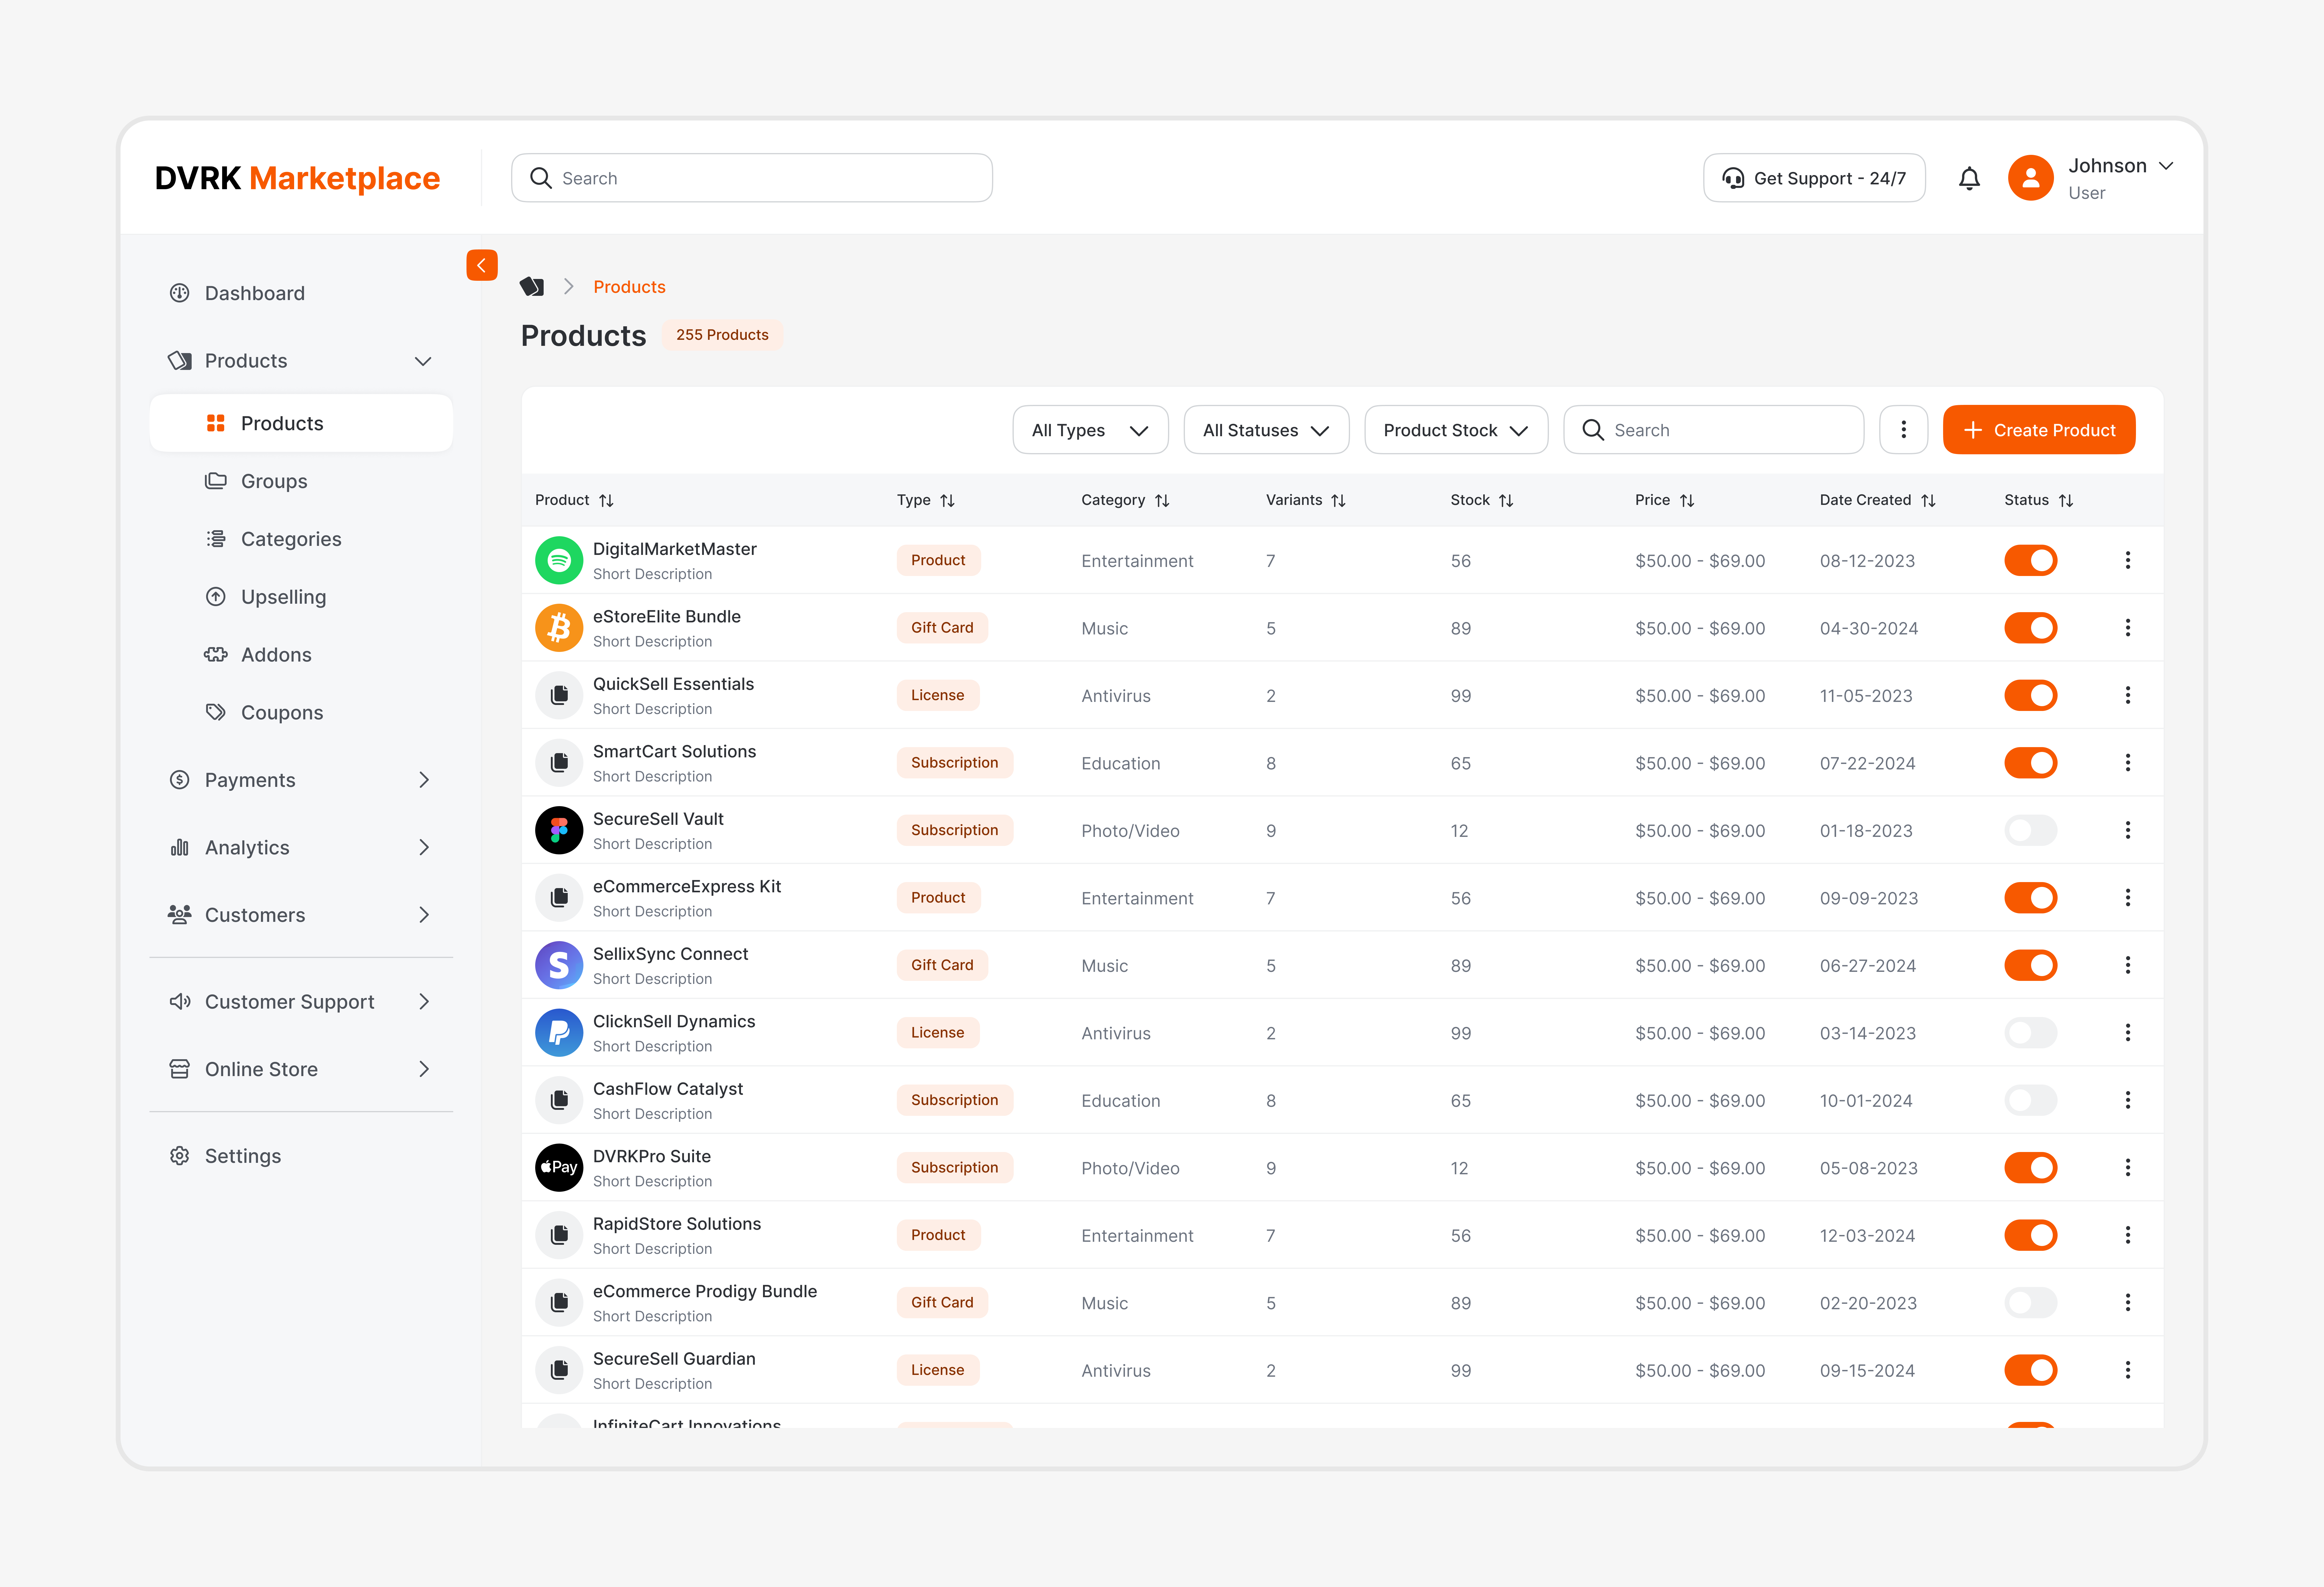Image resolution: width=2324 pixels, height=1587 pixels.
Task: Click the Apple Pay icon on DVRKPro Suite row
Action: pyautogui.click(x=559, y=1167)
